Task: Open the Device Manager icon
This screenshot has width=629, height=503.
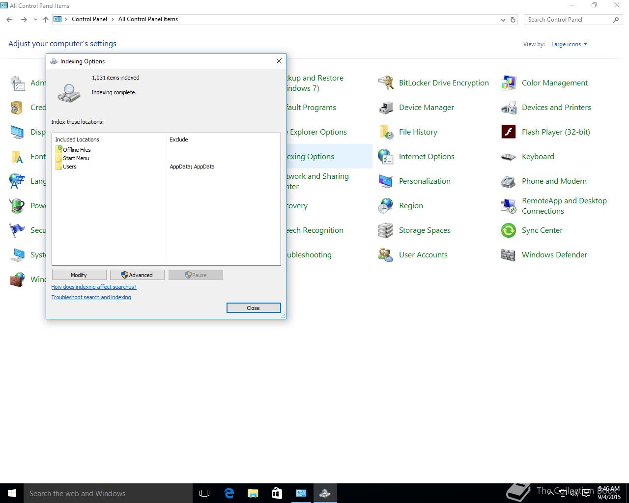Action: pos(386,108)
